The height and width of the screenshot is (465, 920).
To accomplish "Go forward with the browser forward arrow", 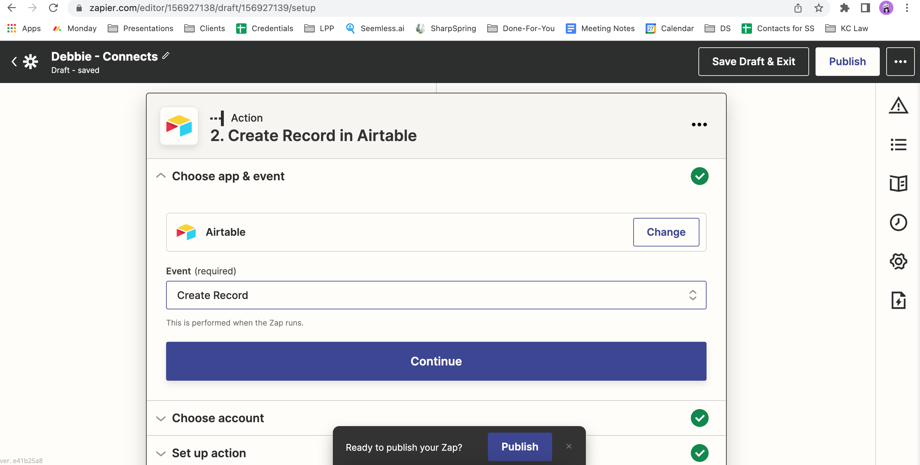I will click(32, 8).
